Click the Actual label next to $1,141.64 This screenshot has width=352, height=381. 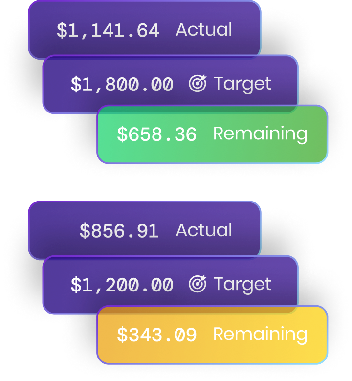point(204,30)
